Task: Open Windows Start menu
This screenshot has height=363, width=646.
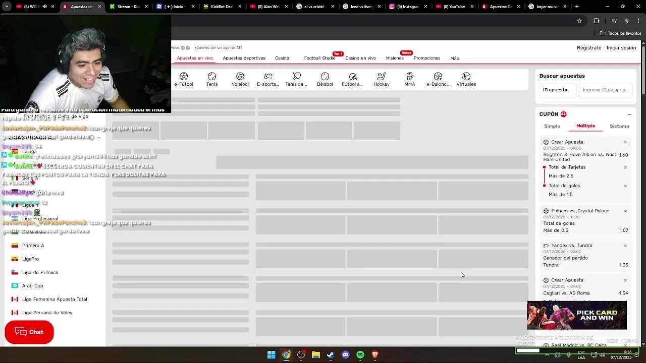Action: [272, 355]
